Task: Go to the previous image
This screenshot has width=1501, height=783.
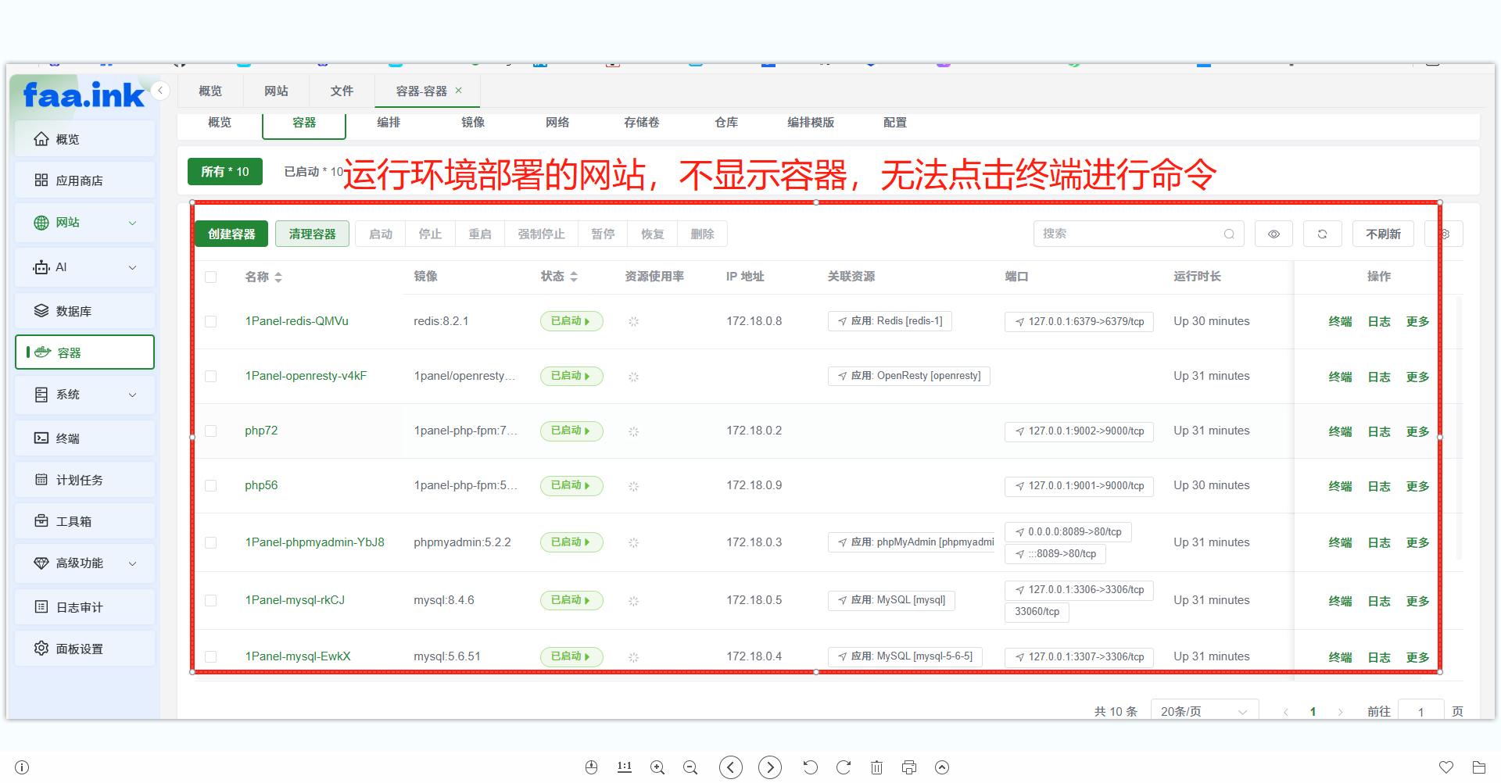Action: (731, 767)
